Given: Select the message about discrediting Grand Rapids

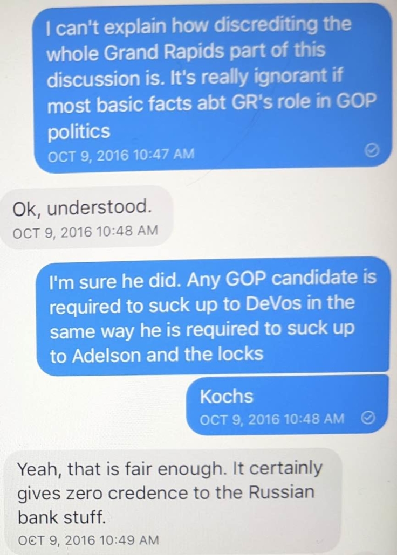Looking at the screenshot, I should 213,88.
